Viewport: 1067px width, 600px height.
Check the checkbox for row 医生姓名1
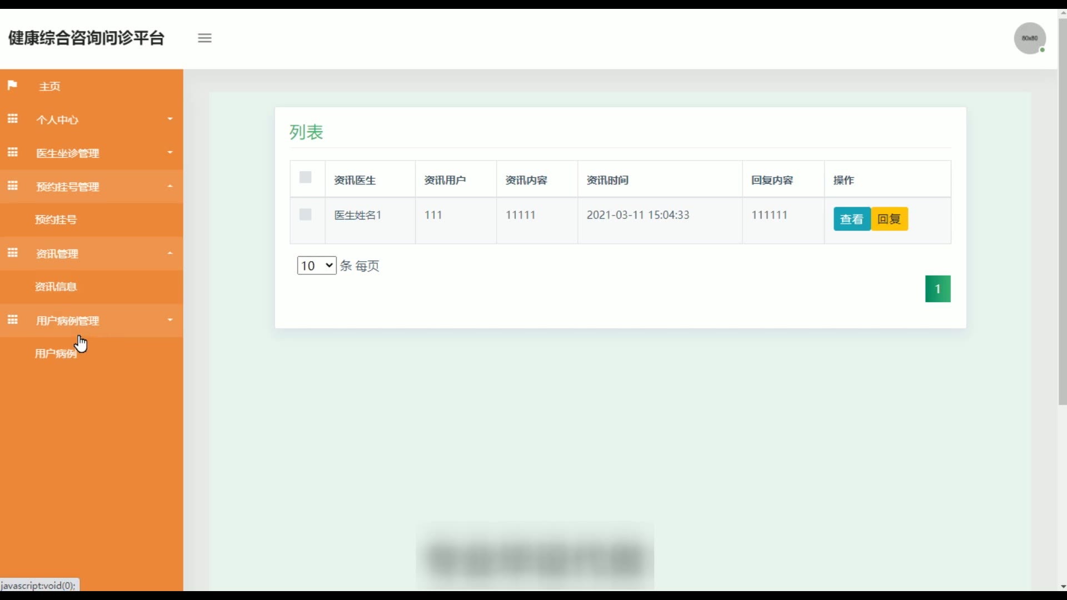tap(305, 214)
